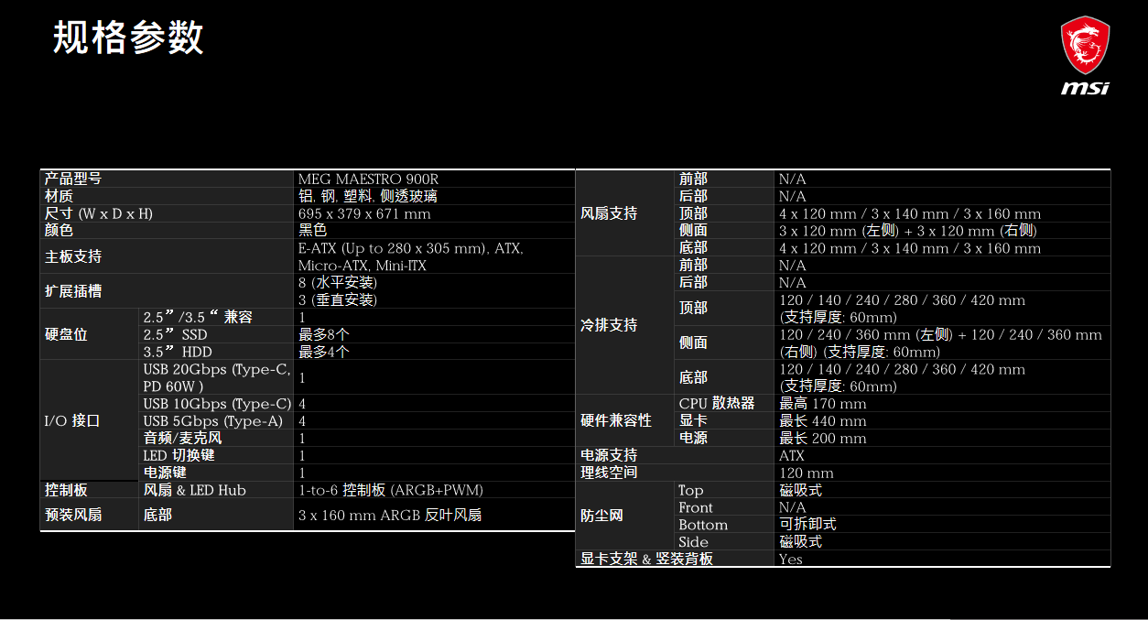
Task: Click the value "3 (垂直安装)"
Action: click(337, 299)
